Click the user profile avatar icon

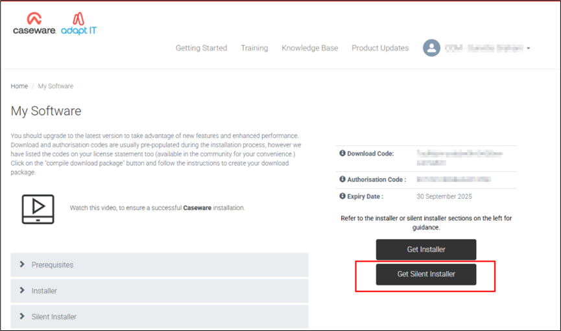tap(431, 48)
